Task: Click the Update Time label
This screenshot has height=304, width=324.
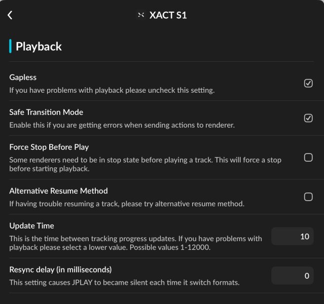Action: 31,226
